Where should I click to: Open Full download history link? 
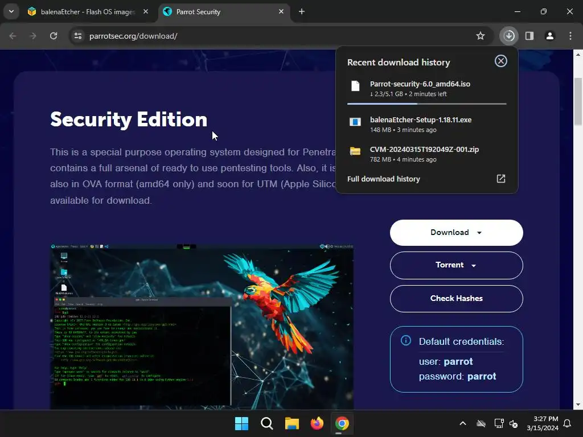tap(383, 179)
